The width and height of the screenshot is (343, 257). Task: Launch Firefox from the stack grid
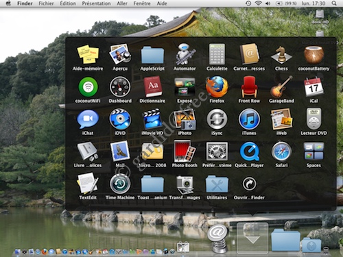(217, 87)
